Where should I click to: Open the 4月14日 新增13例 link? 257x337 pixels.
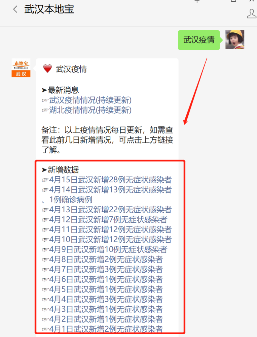coord(107,194)
